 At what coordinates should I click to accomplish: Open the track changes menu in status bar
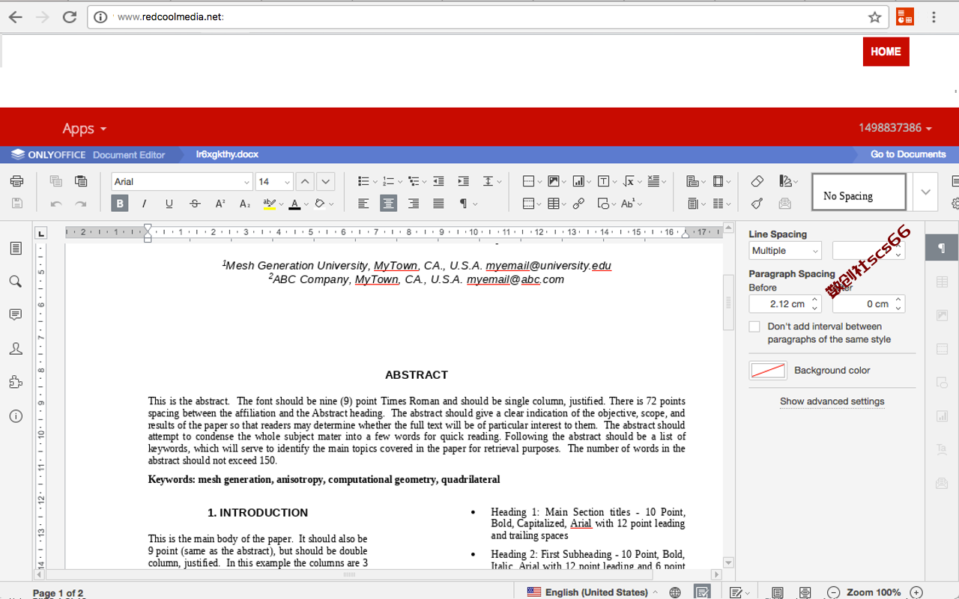click(x=740, y=592)
